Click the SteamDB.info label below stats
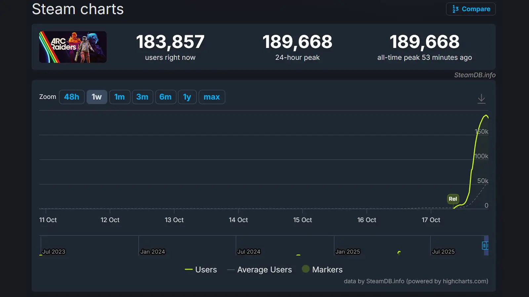 474,75
